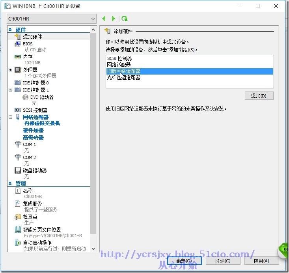Select the BIOS icon

coord(18,44)
